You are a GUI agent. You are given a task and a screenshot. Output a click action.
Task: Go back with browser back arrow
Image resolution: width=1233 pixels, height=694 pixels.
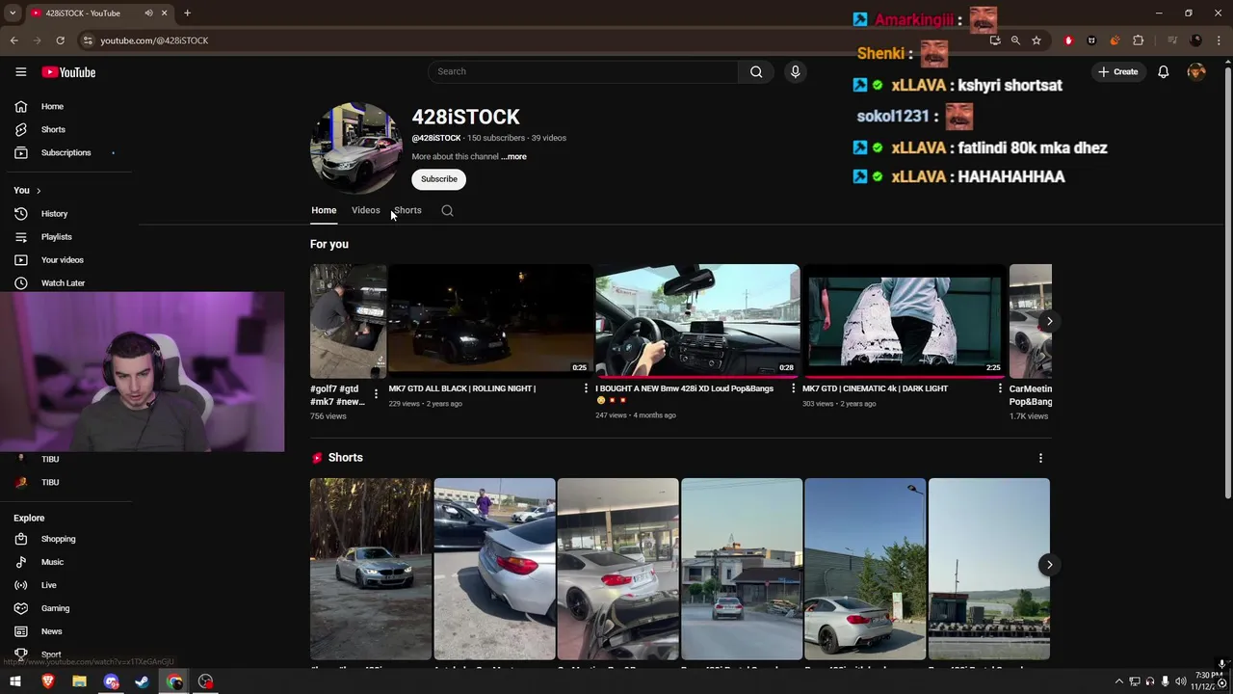tap(13, 40)
